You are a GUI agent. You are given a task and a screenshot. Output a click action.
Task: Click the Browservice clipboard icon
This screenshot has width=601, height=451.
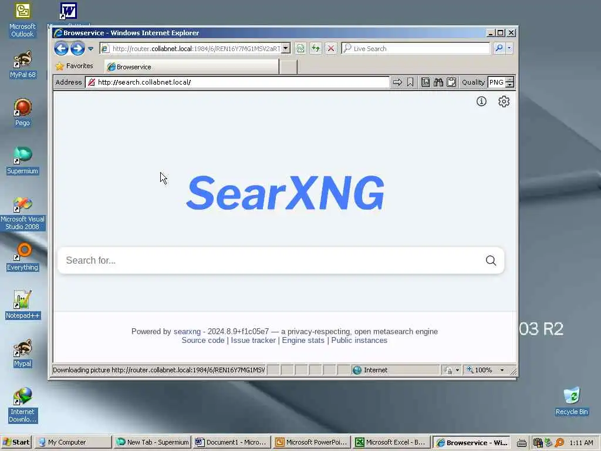click(x=451, y=82)
